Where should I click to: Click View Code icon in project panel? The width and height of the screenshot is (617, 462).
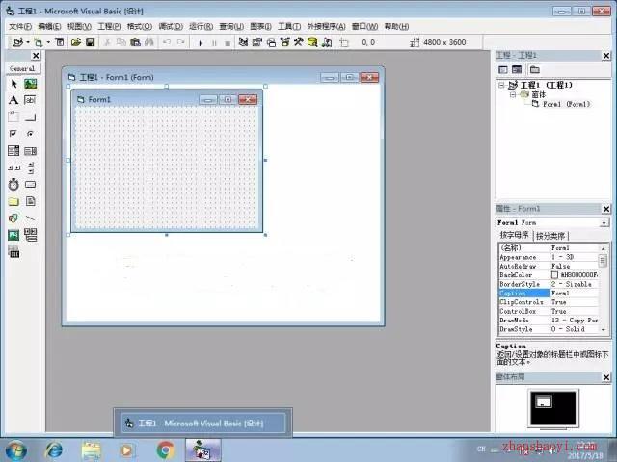503,70
